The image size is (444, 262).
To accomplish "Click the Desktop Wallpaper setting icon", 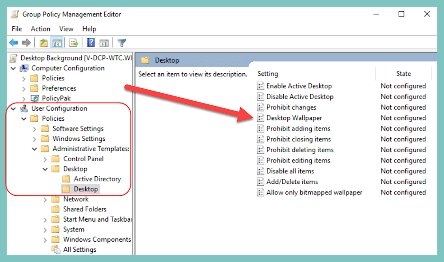I will 260,118.
